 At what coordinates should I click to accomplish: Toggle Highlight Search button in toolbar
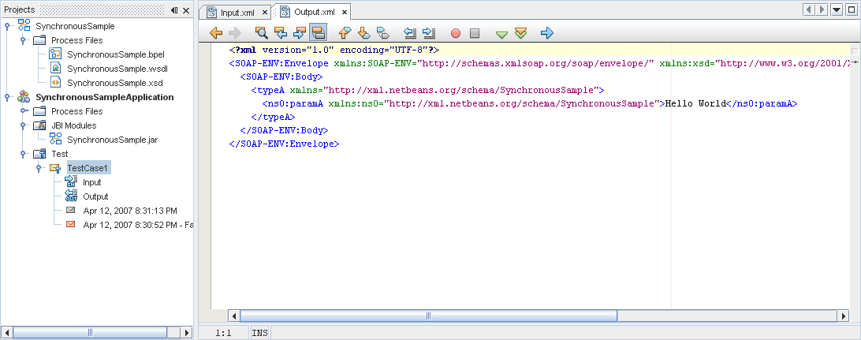[318, 33]
